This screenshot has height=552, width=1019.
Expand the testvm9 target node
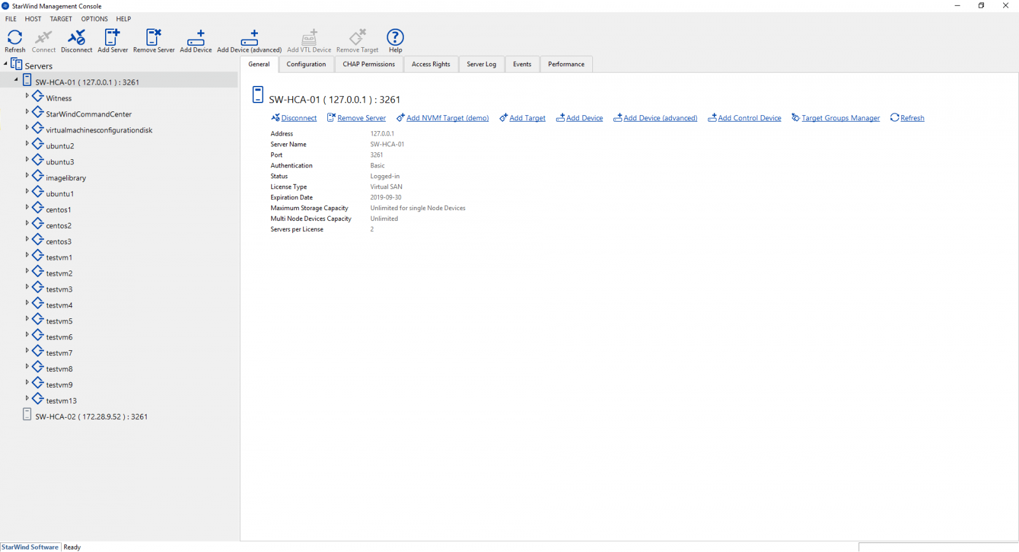tap(27, 382)
